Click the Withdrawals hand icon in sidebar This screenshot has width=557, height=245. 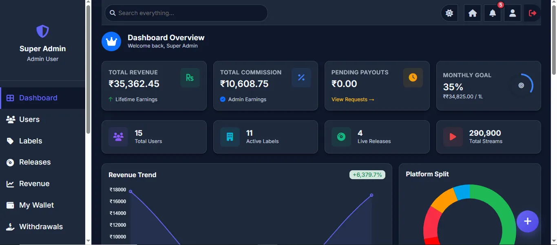coord(10,227)
